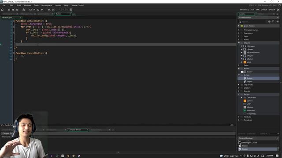Open the Source Control menu
Viewport: 282px width, 158px height.
click(78, 5)
